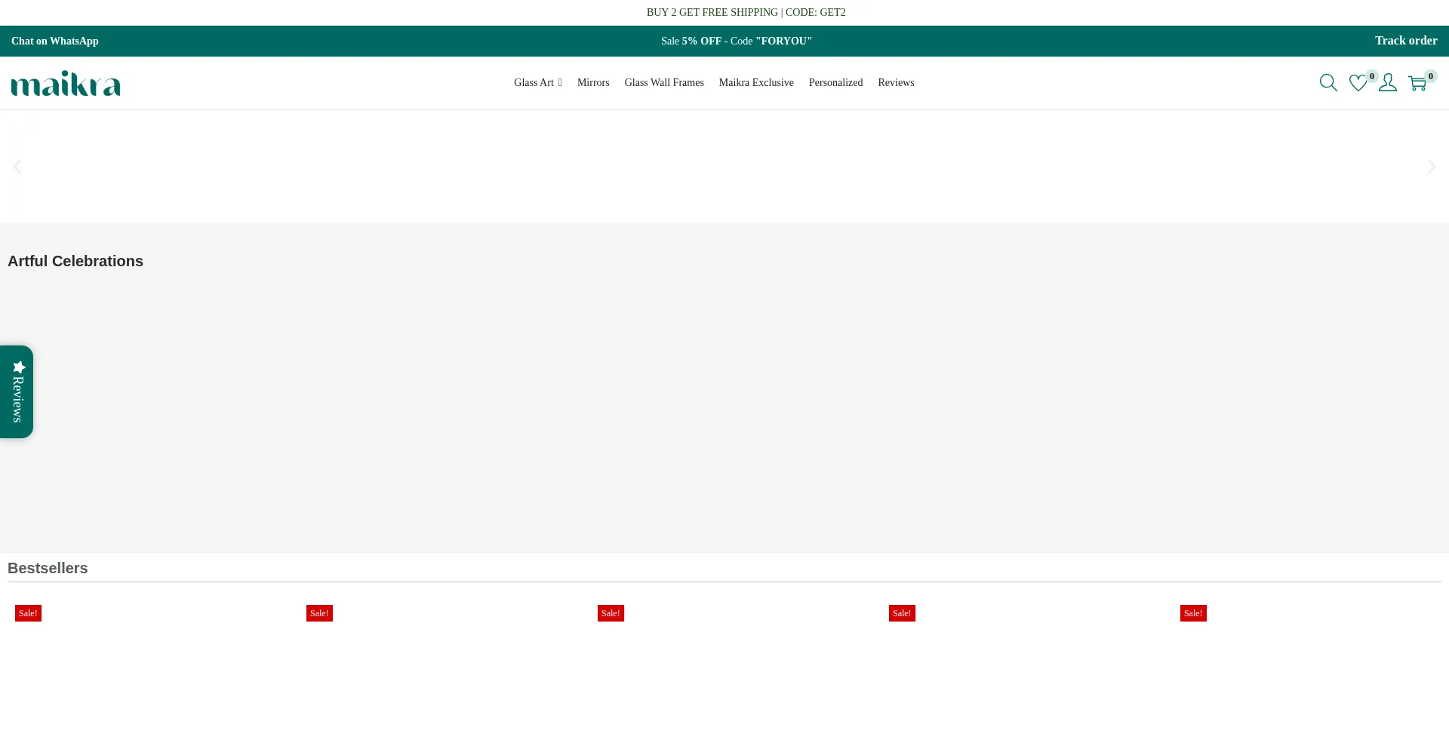
Task: Click the Sale 5% OFF code FORYOU text
Action: (x=737, y=41)
